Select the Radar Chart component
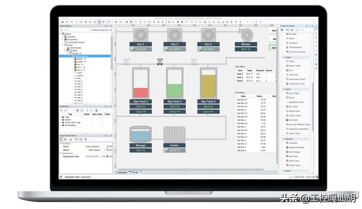The height and width of the screenshot is (209, 362). pyautogui.click(x=293, y=111)
